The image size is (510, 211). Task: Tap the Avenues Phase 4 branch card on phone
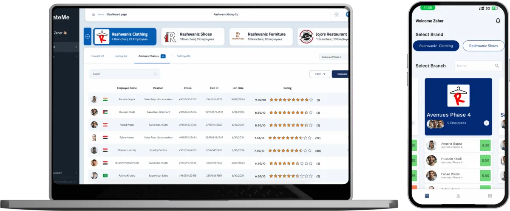tap(458, 107)
